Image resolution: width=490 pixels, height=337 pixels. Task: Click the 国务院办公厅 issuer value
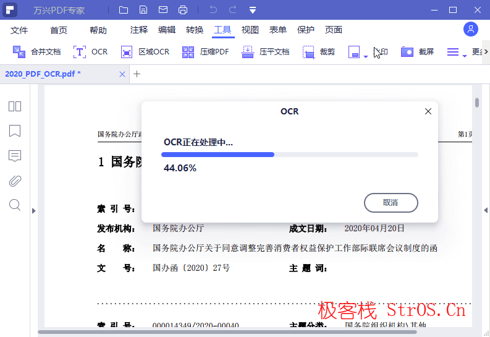pyautogui.click(x=179, y=228)
